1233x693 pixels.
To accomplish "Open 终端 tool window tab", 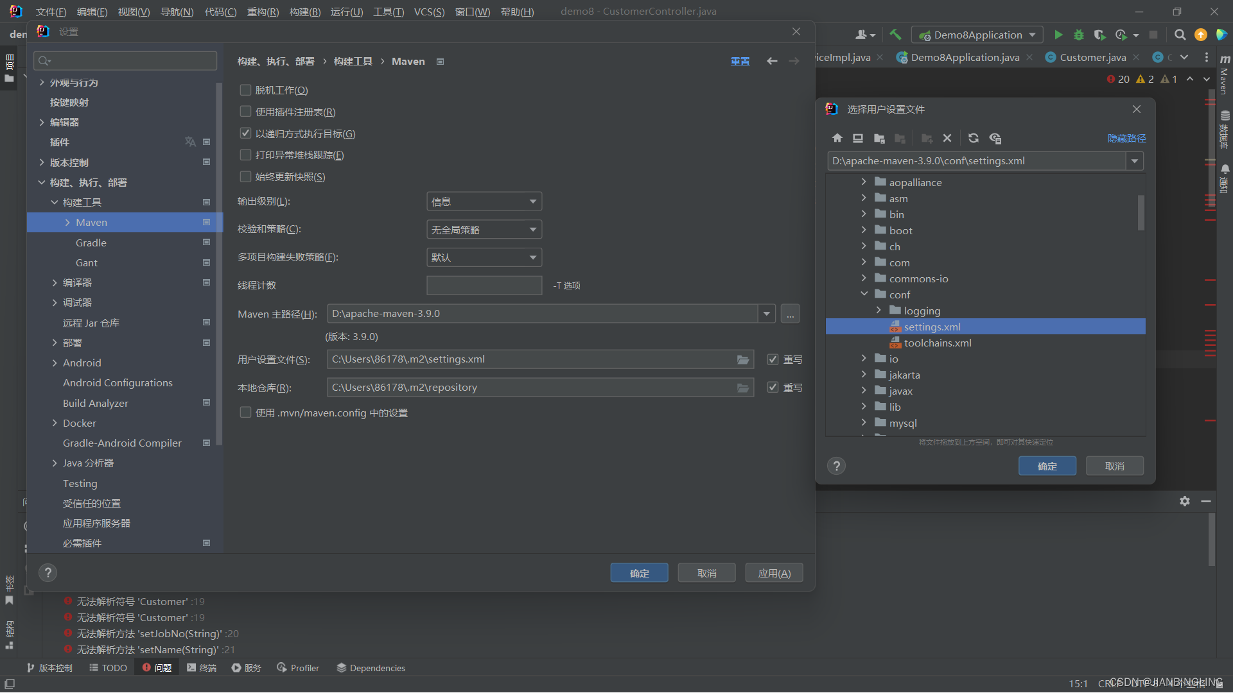I will click(202, 668).
